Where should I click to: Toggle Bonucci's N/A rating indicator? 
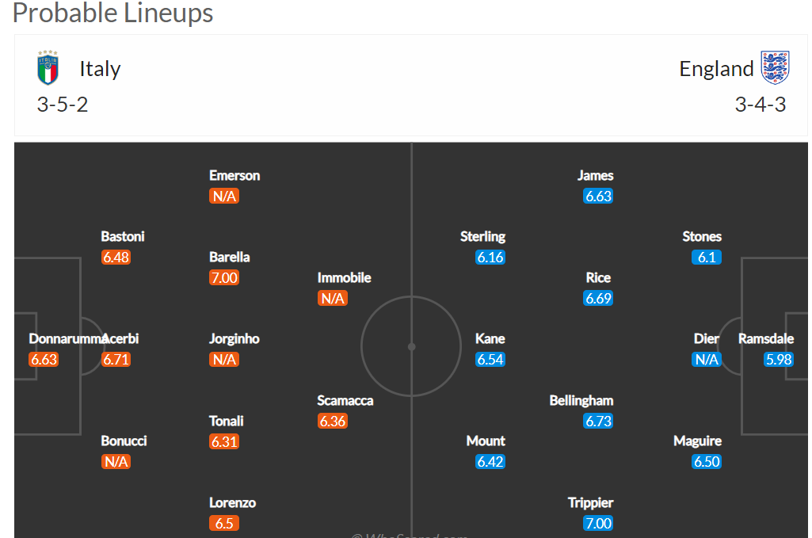(116, 461)
